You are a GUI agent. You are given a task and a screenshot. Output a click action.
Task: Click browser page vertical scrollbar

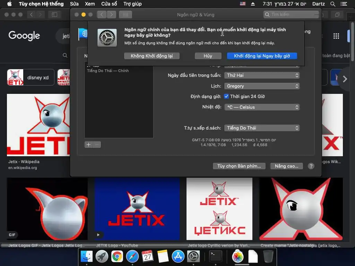click(x=352, y=42)
